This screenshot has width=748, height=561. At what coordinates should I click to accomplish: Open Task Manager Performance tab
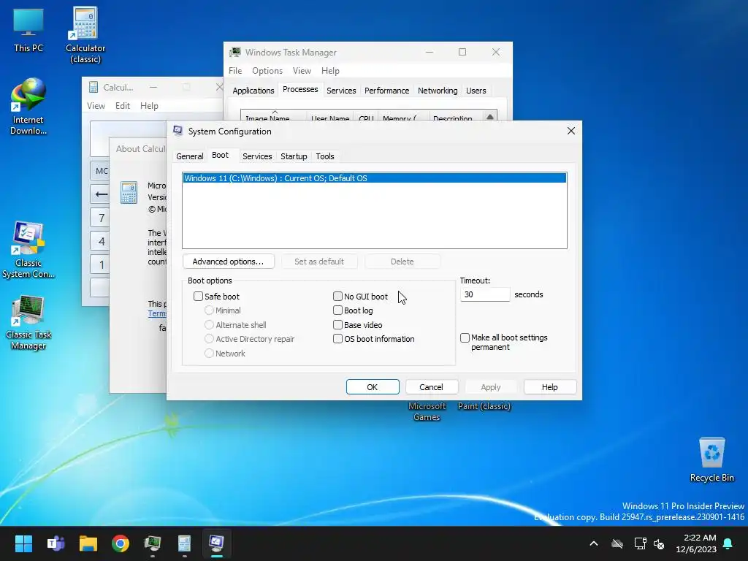pos(386,91)
